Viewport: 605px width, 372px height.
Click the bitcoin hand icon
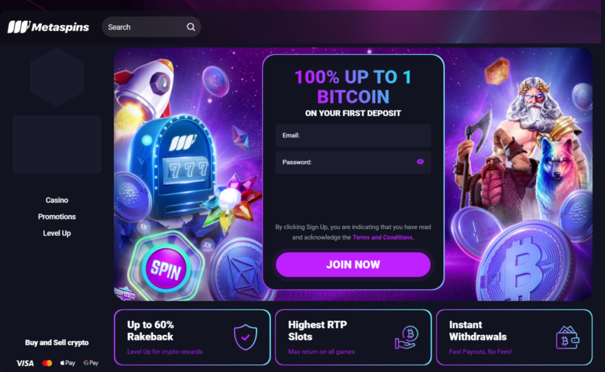tap(406, 337)
